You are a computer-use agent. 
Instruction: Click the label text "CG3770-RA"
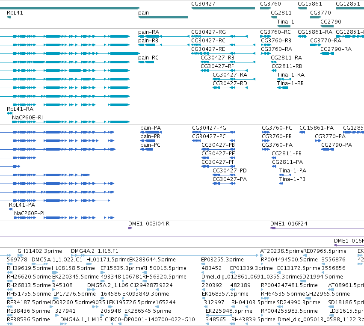point(326,41)
